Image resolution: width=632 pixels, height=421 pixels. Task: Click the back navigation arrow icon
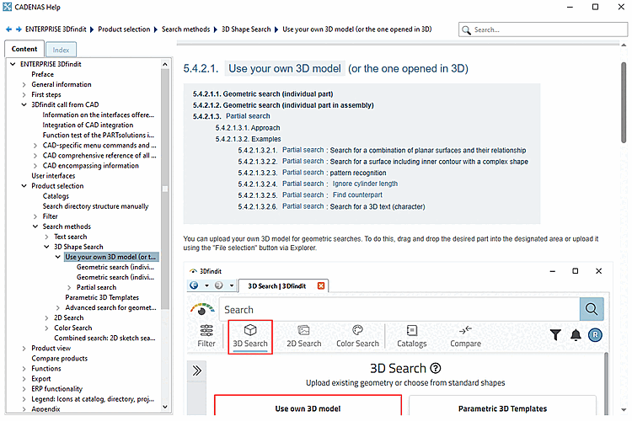point(8,29)
